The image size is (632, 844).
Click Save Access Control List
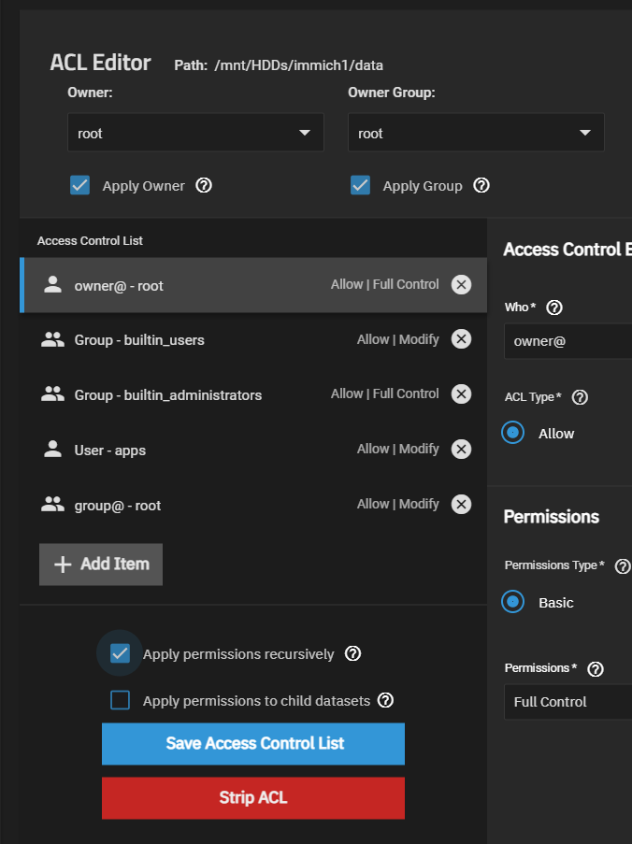[x=253, y=744]
